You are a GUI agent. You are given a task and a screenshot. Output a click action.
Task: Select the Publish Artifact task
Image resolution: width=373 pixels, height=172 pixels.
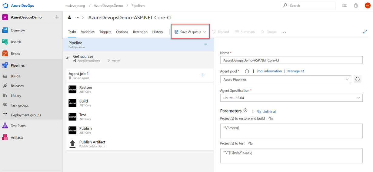point(140,144)
